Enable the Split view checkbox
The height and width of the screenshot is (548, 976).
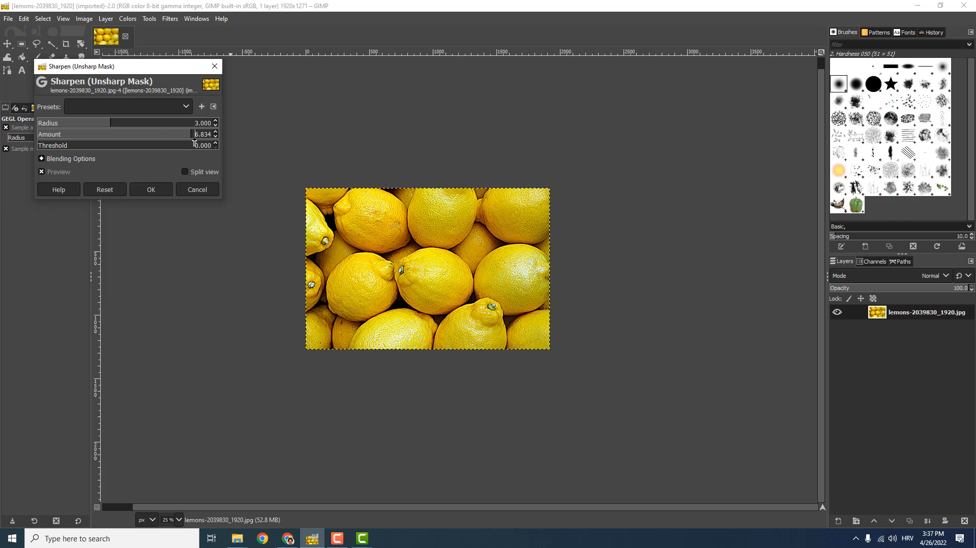coord(185,171)
